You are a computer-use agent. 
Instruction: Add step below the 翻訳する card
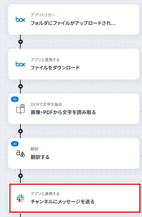[21, 176]
